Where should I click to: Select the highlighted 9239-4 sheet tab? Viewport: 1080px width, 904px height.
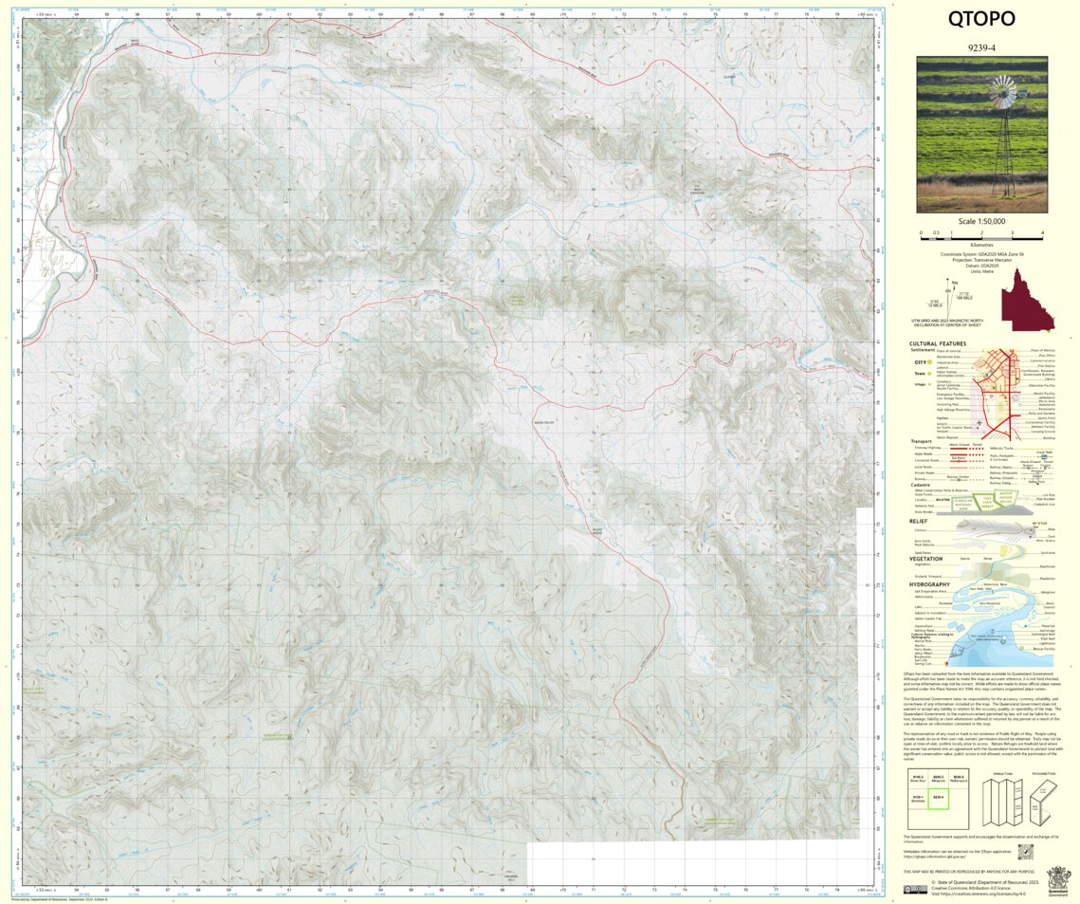coord(939,799)
